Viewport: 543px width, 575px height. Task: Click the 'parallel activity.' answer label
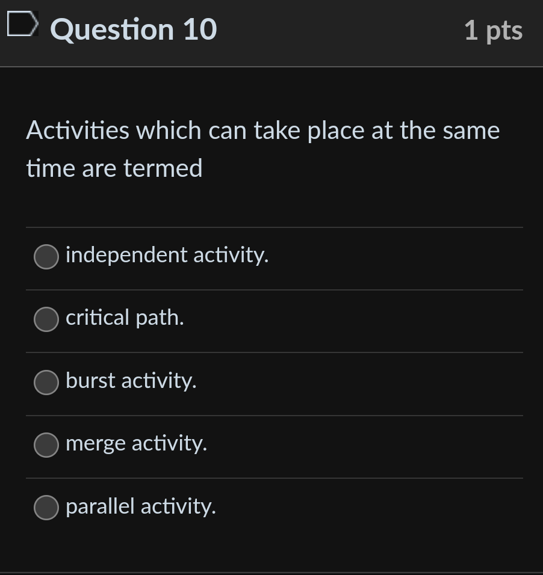click(141, 507)
